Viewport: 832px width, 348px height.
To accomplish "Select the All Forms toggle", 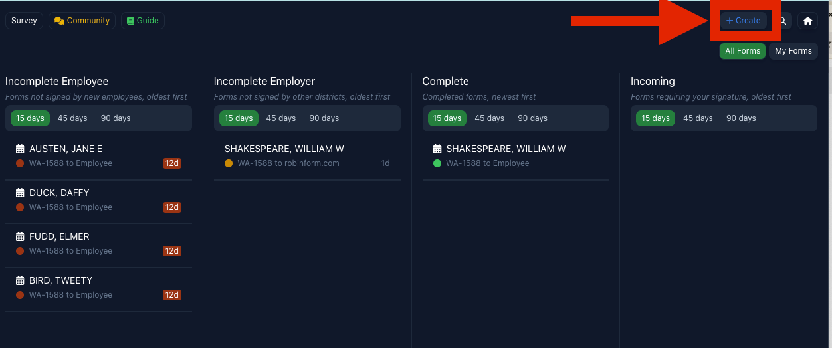I will tap(742, 51).
